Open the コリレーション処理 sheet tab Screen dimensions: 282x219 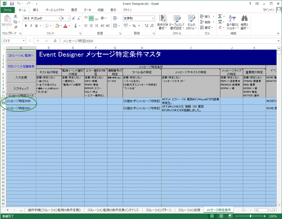click(x=189, y=210)
